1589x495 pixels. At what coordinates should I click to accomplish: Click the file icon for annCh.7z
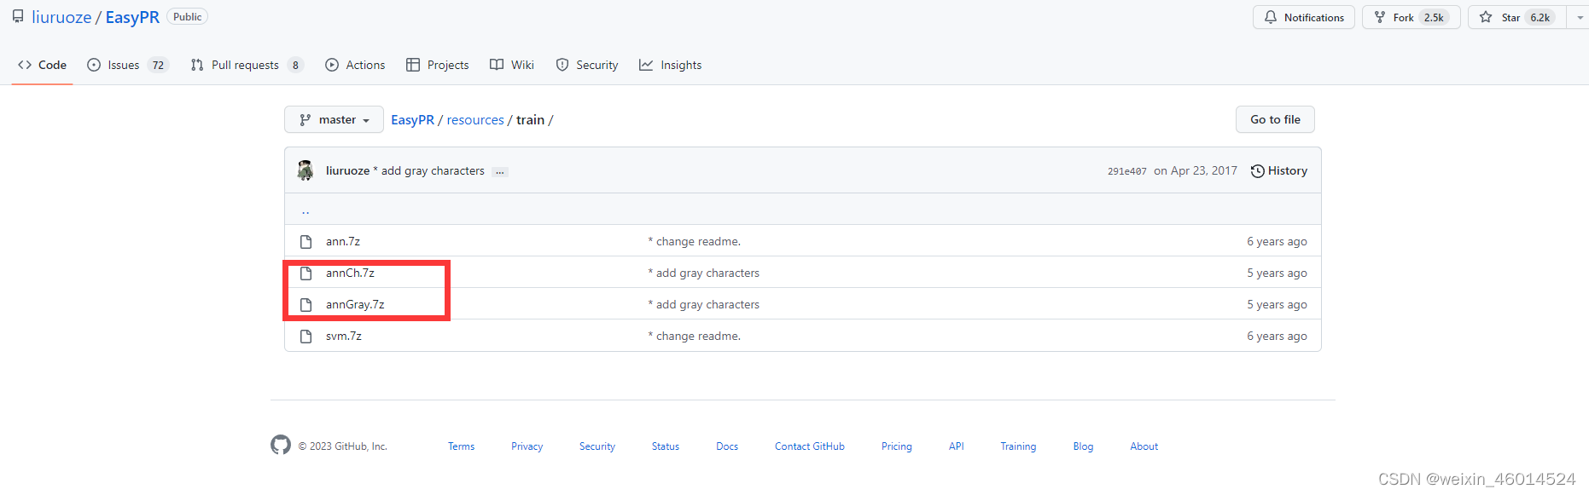click(x=306, y=273)
